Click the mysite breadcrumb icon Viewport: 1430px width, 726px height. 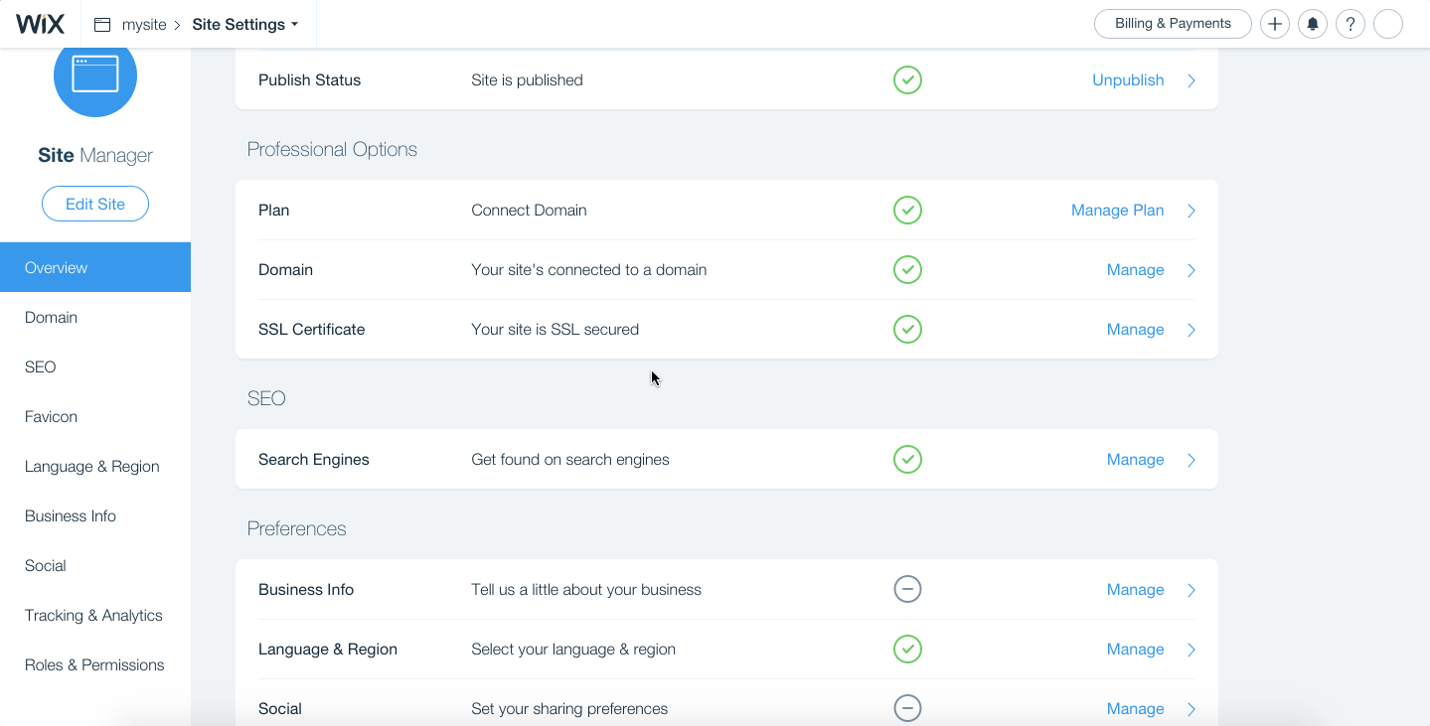click(x=101, y=24)
